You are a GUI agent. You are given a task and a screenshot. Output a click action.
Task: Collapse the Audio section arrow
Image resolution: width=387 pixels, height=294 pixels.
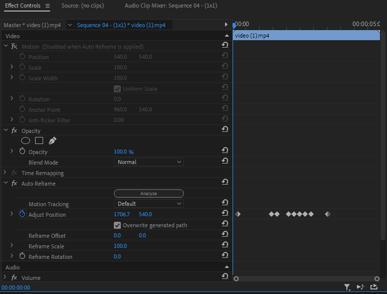pyautogui.click(x=227, y=267)
